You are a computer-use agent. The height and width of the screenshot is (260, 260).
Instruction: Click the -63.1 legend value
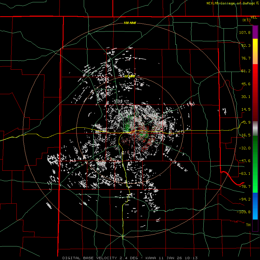click(245, 174)
